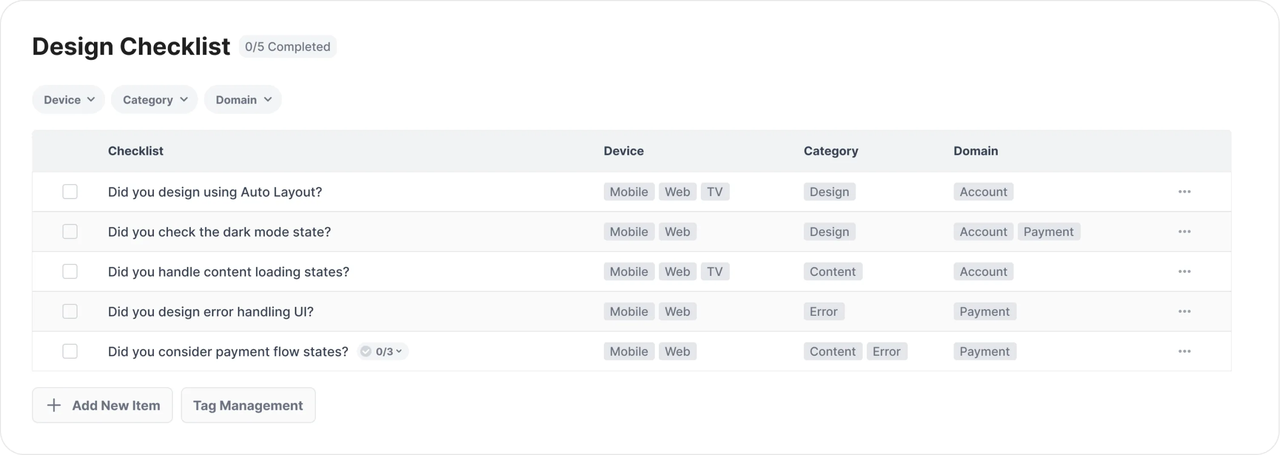Tick the dark mode state checkbox
Viewport: 1280px width, 455px height.
click(x=70, y=232)
